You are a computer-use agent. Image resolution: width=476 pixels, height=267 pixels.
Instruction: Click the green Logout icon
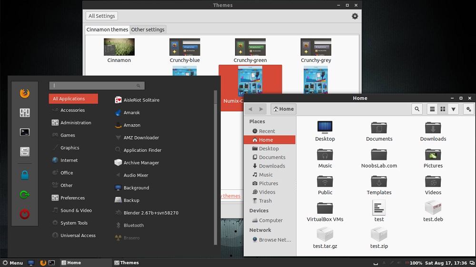tap(25, 195)
